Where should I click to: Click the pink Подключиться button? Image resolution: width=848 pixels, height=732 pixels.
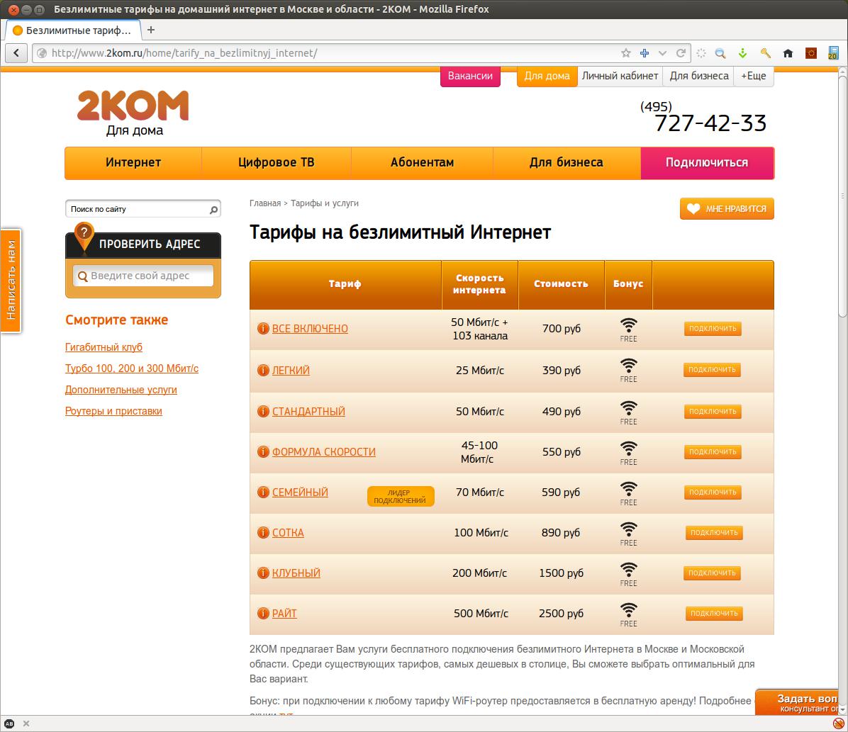point(707,163)
